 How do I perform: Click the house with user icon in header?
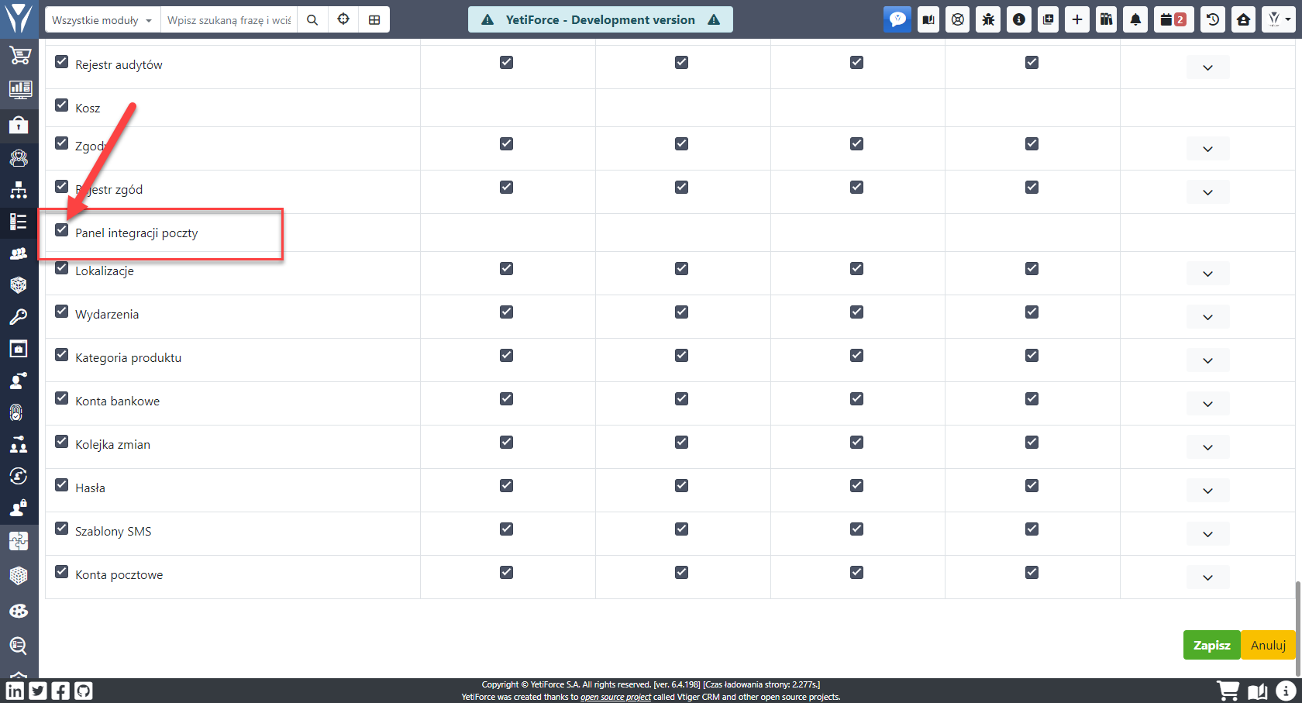(1243, 19)
